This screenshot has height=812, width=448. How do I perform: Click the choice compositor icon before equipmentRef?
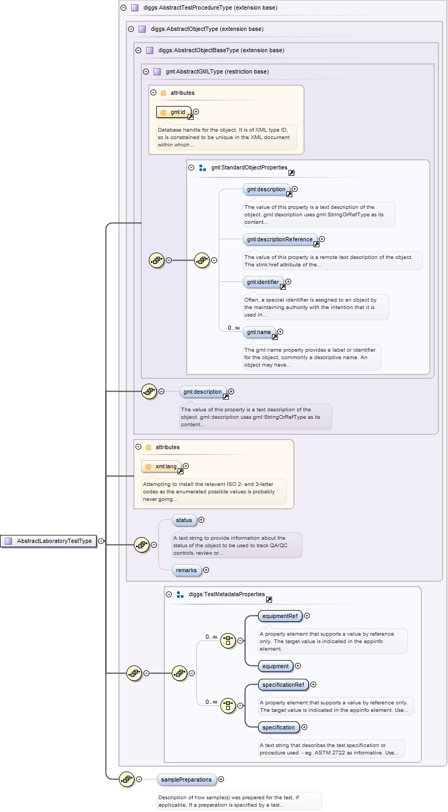tap(228, 641)
